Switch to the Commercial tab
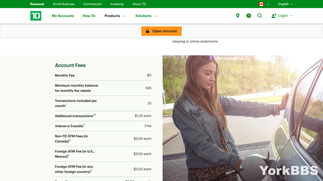Viewport: 323px width, 181px height. click(x=92, y=4)
